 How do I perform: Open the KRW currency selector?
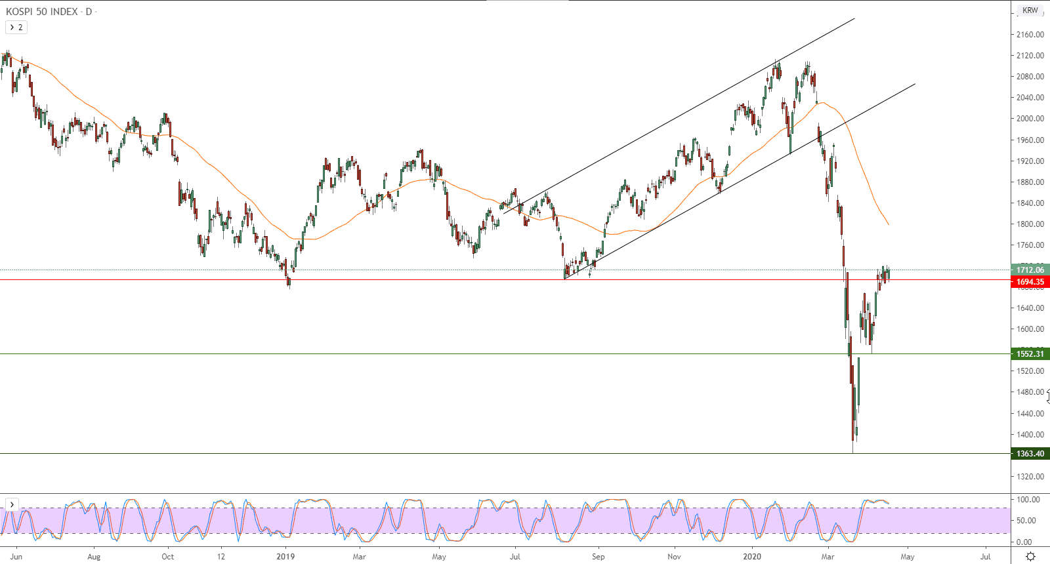(1030, 10)
